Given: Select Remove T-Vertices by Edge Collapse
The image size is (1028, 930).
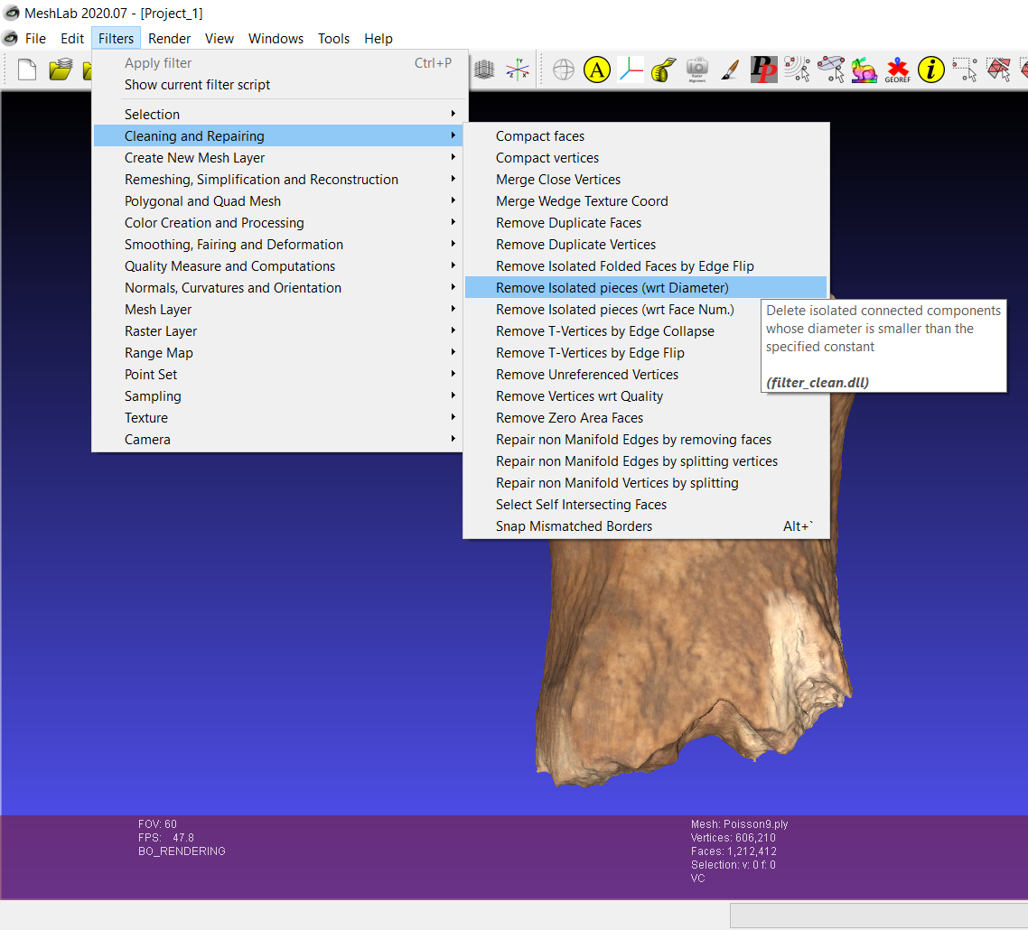Looking at the screenshot, I should [646, 330].
